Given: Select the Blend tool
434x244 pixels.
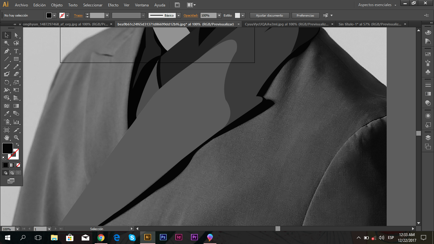Looking at the screenshot, I should pos(16,113).
